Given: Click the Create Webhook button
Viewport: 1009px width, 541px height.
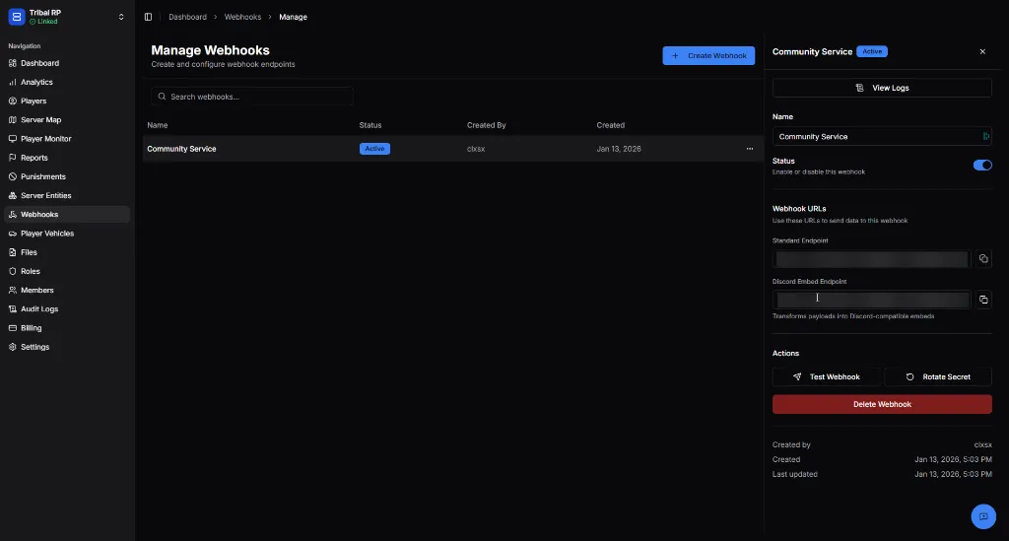Looking at the screenshot, I should click(x=708, y=55).
